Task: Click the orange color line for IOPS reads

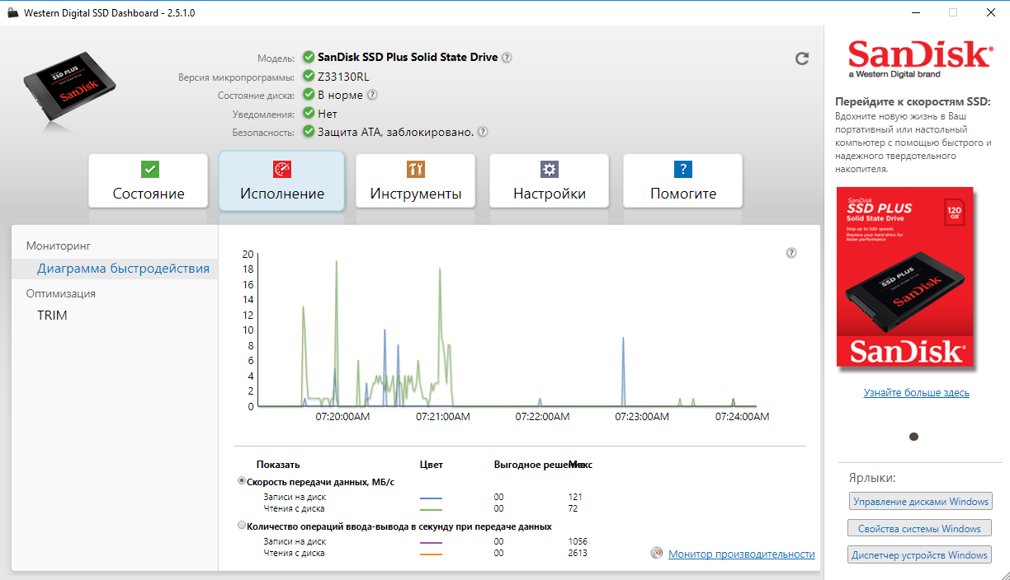Action: tap(431, 554)
